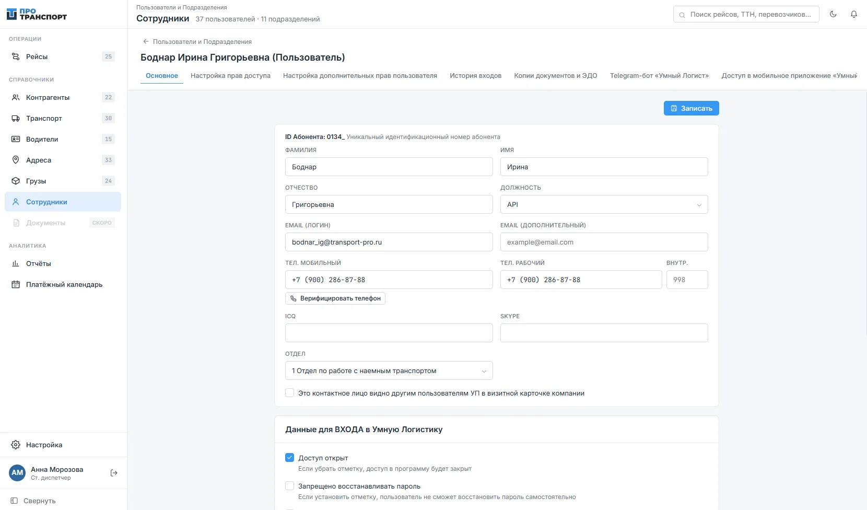Screen dimensions: 867x510
Task: Click Верифицировать телефон button
Action: (335, 298)
